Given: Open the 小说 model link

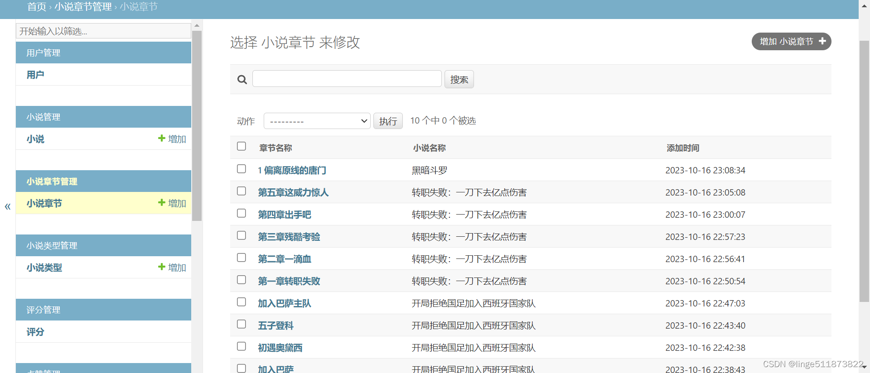Looking at the screenshot, I should 35,139.
